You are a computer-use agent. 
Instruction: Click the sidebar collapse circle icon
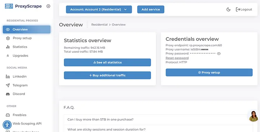click(x=48, y=6)
